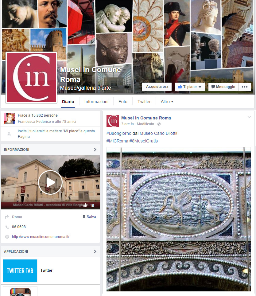Image resolution: width=256 pixels, height=296 pixels.
Task: Click the #8MuseiGratis hashtag
Action: click(x=144, y=141)
